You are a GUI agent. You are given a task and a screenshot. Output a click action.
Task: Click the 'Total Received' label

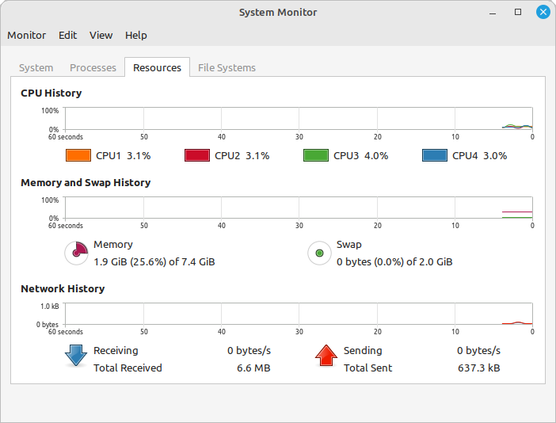coord(128,368)
